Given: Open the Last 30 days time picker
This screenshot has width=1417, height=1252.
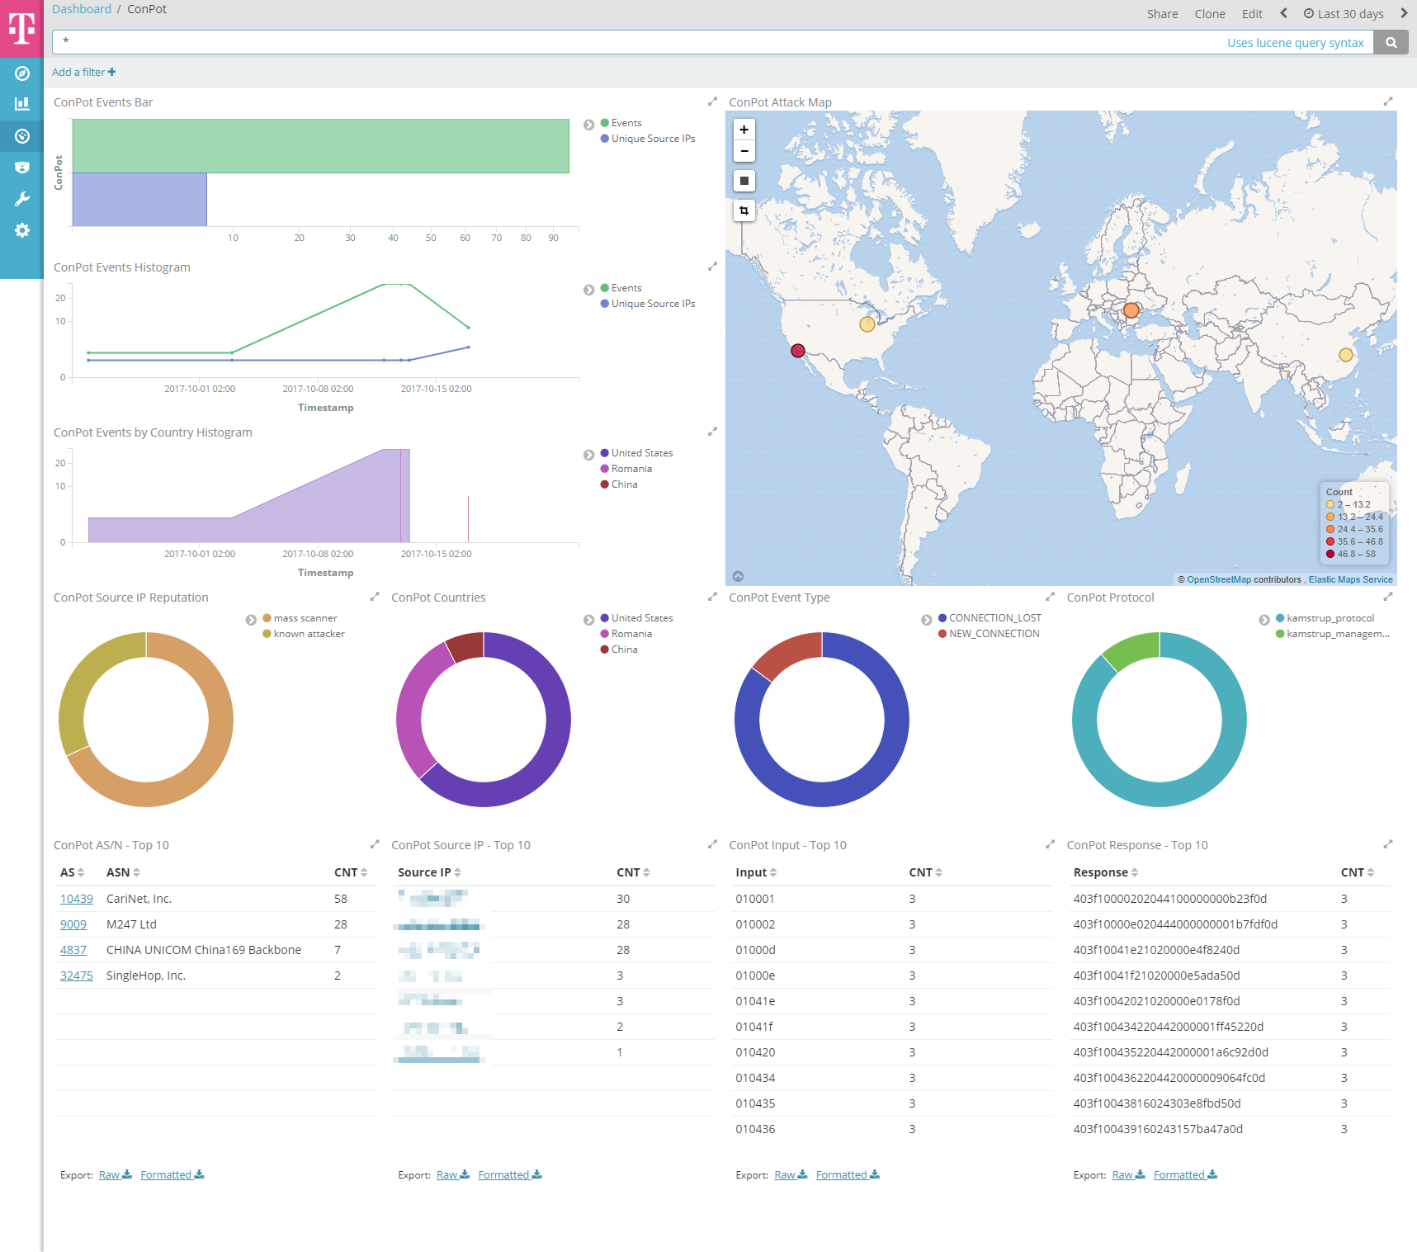Looking at the screenshot, I should 1344,14.
